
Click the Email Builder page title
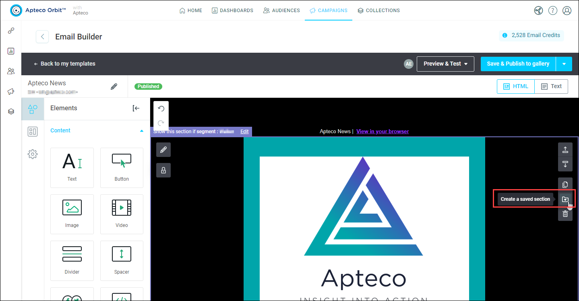pos(79,37)
